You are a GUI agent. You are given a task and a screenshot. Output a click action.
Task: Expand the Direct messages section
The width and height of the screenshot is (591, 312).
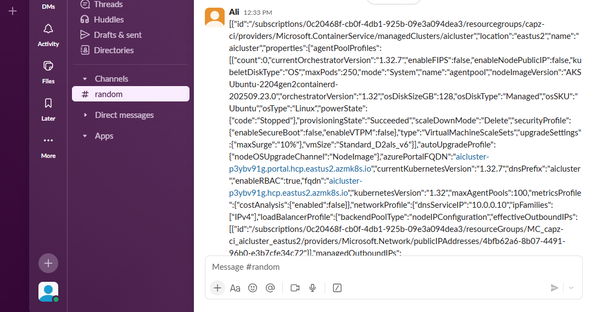coord(85,115)
